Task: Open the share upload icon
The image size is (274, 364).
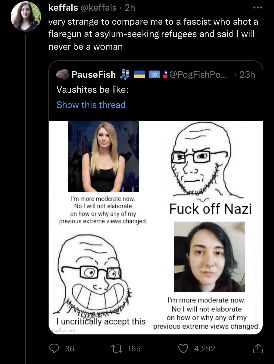Action: (257, 348)
